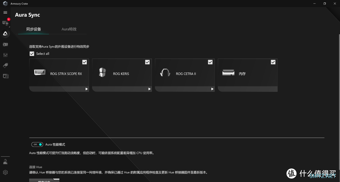Viewport: 340px width, 182px height.
Task: Click the ROG KERIS mouse icon
Action: pyautogui.click(x=102, y=72)
